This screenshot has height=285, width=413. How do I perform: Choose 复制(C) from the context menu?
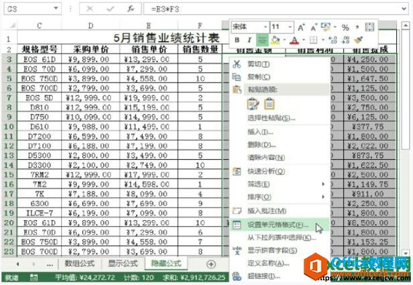(280, 77)
